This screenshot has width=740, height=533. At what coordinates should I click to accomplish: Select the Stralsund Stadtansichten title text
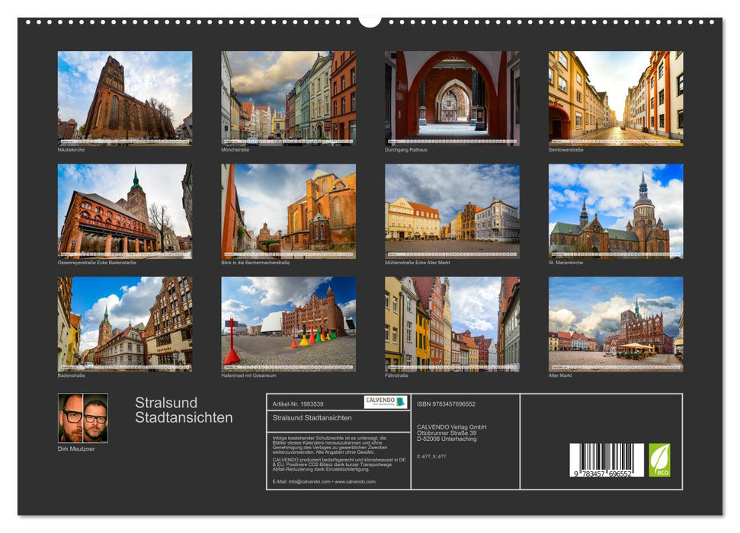pos(182,407)
